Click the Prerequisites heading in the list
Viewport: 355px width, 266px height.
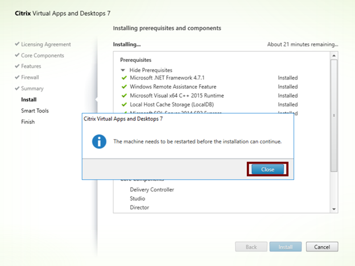(x=135, y=60)
